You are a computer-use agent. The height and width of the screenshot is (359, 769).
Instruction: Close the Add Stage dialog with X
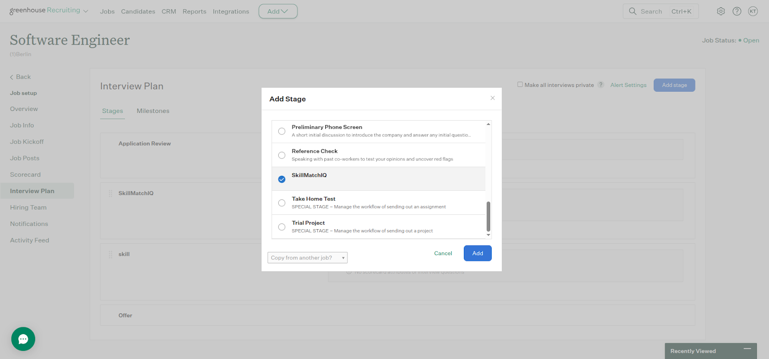pos(492,98)
